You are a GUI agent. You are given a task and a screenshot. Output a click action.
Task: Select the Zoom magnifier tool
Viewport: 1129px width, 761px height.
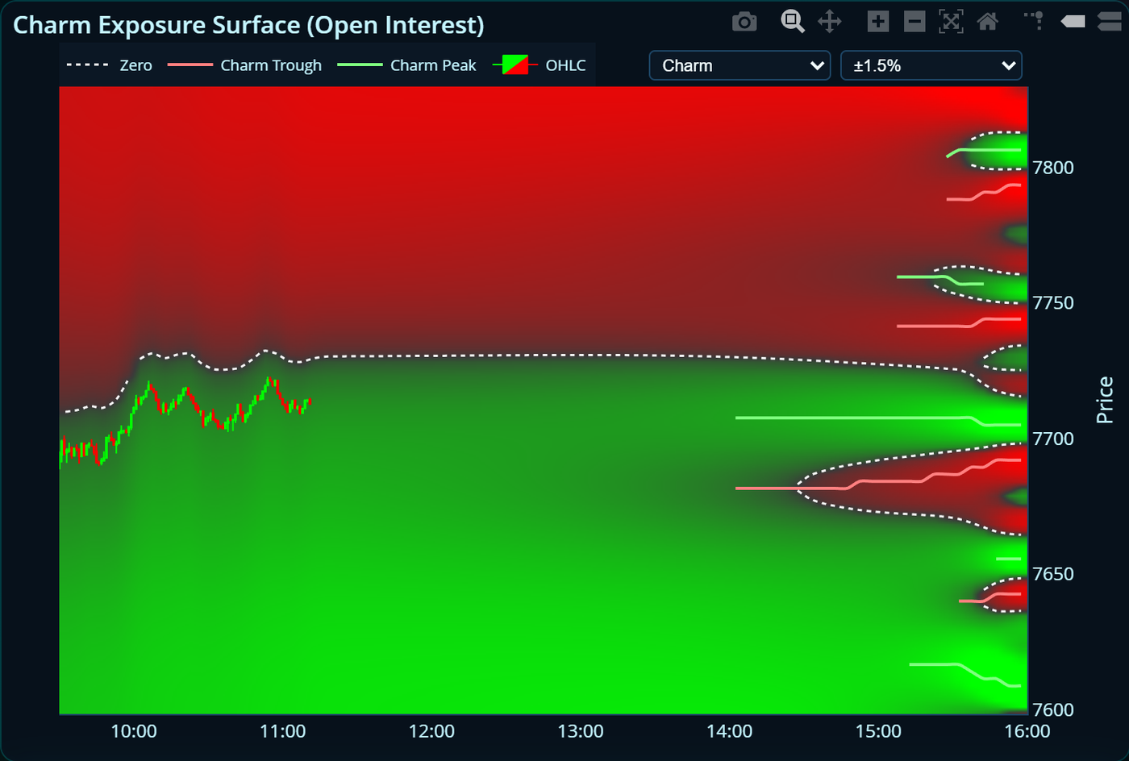(x=793, y=22)
